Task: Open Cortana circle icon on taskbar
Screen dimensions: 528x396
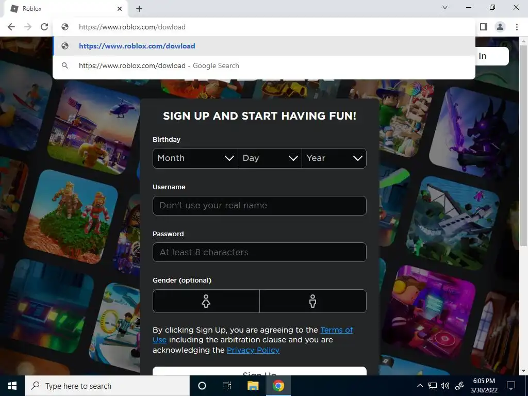Action: point(202,386)
